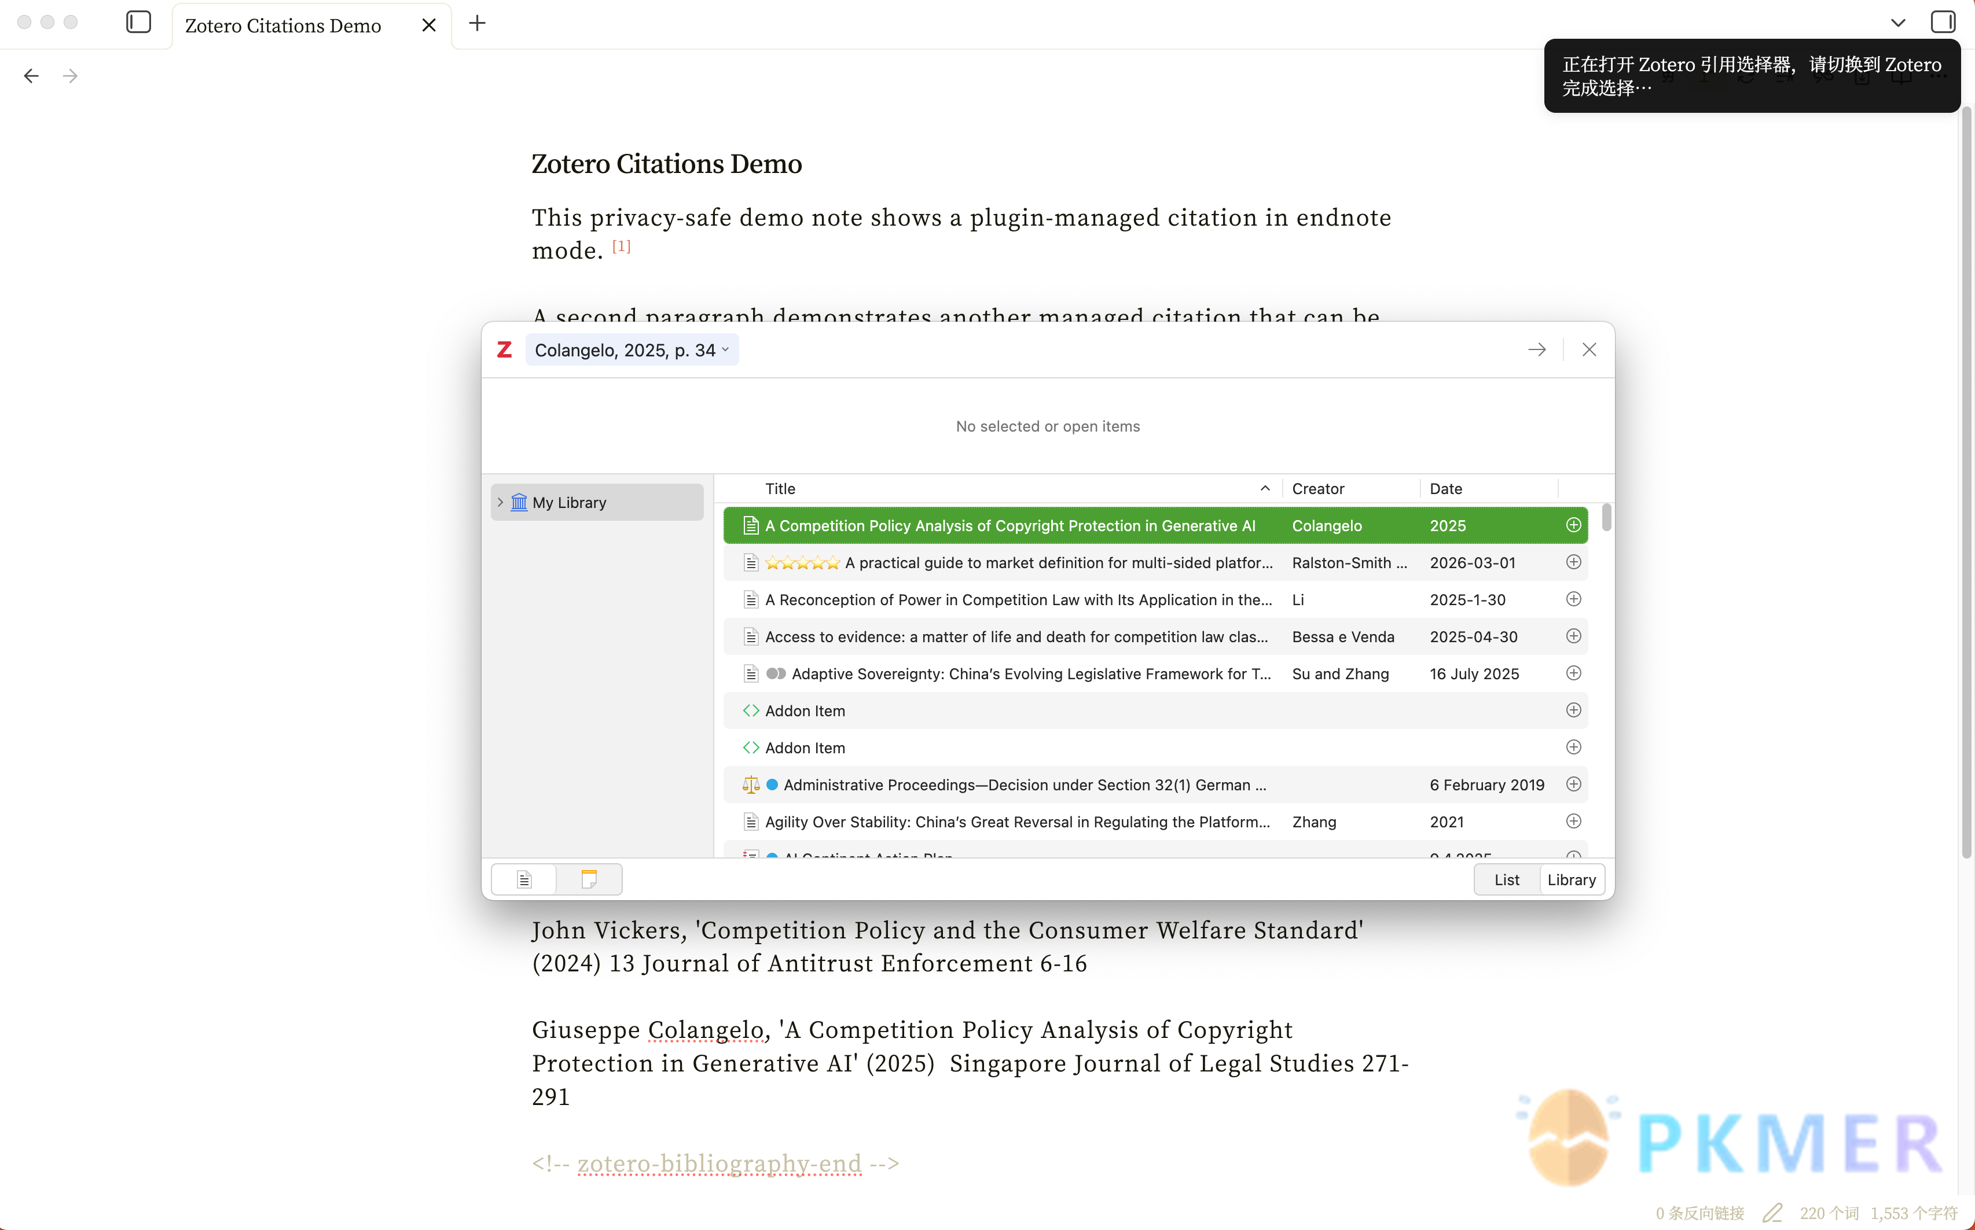Sort items by the Title column

(780, 489)
